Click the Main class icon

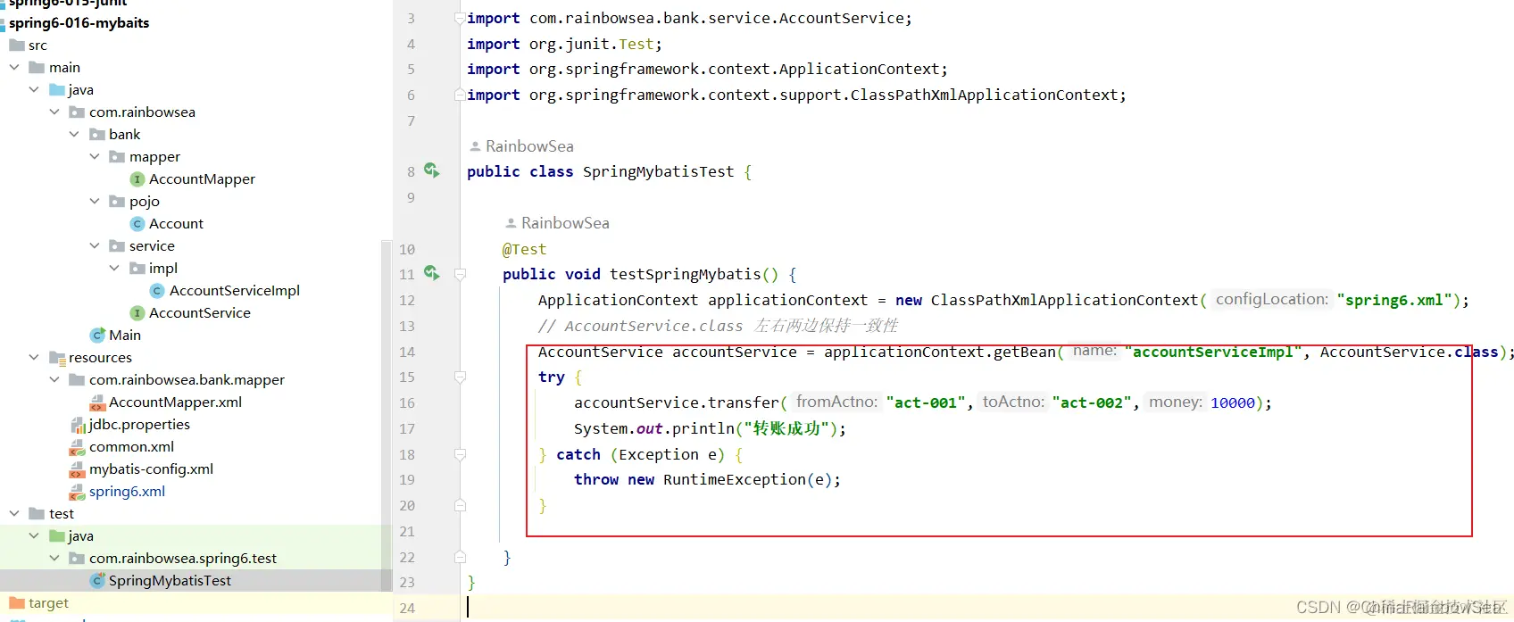click(x=98, y=336)
